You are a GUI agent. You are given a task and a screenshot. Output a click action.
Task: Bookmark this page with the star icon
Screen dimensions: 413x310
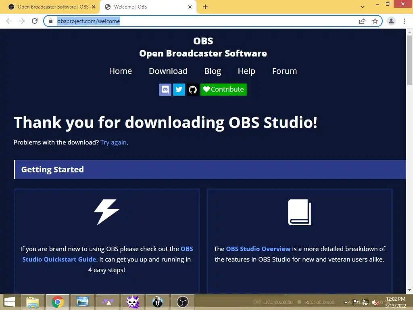375,21
